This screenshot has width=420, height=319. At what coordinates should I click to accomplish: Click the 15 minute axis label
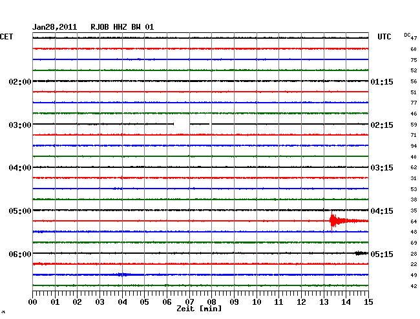pyautogui.click(x=368, y=302)
